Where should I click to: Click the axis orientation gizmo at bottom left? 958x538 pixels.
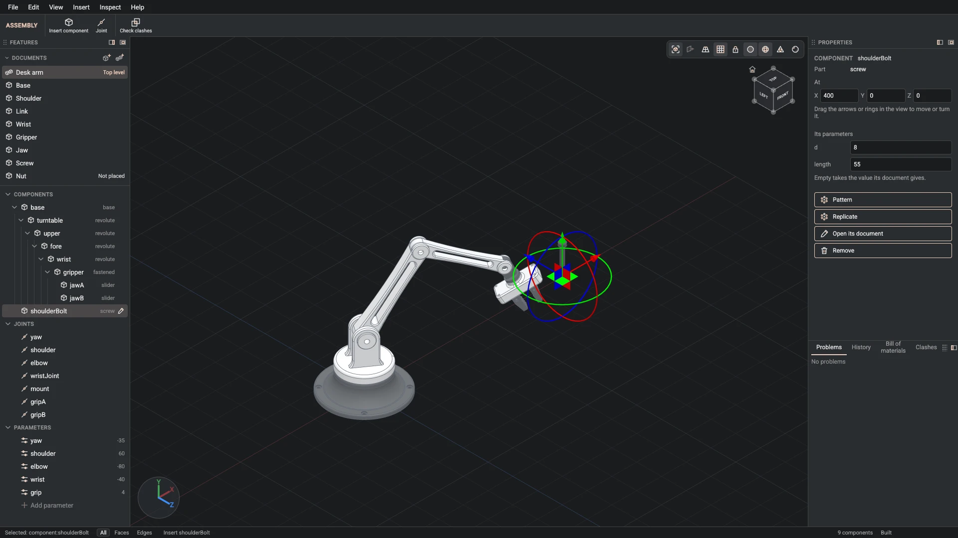tap(159, 497)
